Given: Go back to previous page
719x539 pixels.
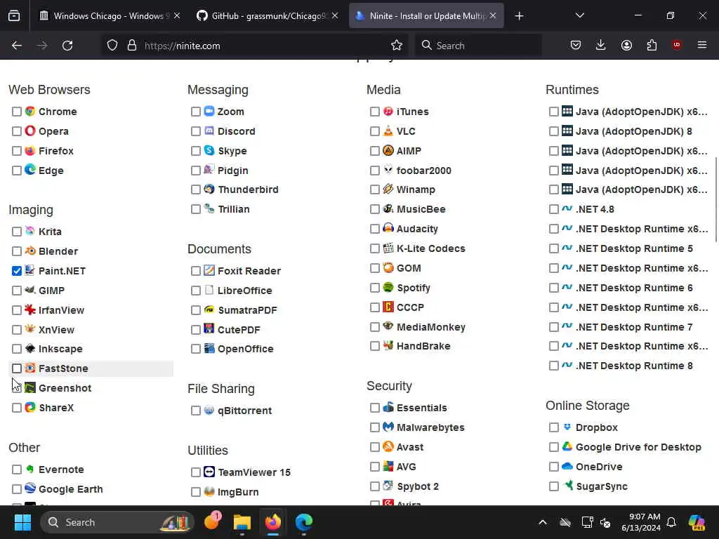Looking at the screenshot, I should [17, 46].
